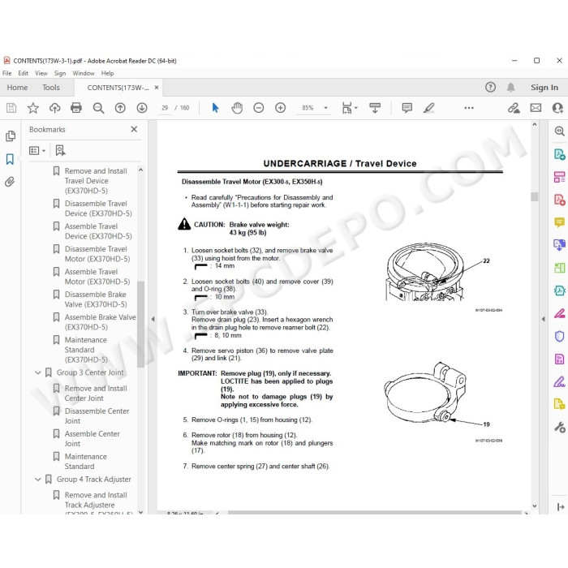Viewport: 568px width, 568px height.
Task: Zoom out with minus icon
Action: point(259,108)
